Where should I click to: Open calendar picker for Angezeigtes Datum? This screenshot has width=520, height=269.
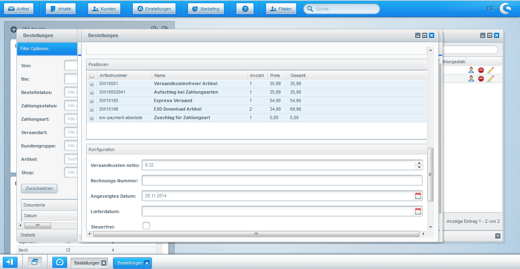pyautogui.click(x=418, y=196)
